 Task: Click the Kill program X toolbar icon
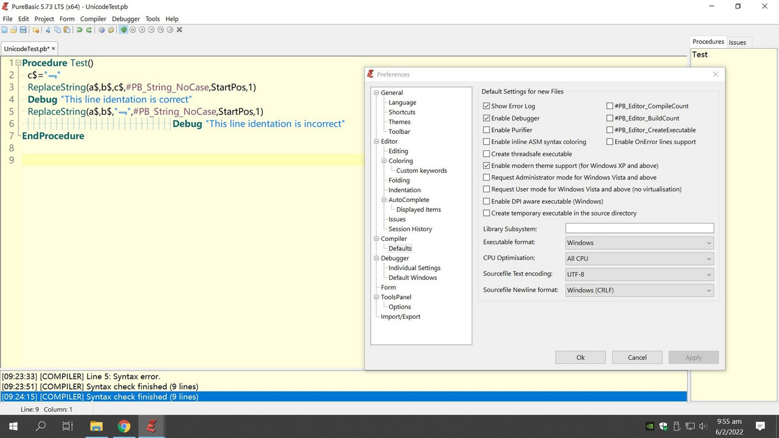click(180, 30)
